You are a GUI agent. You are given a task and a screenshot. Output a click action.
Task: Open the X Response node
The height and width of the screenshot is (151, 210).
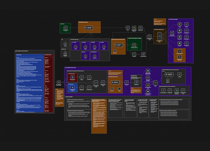pyautogui.click(x=186, y=24)
